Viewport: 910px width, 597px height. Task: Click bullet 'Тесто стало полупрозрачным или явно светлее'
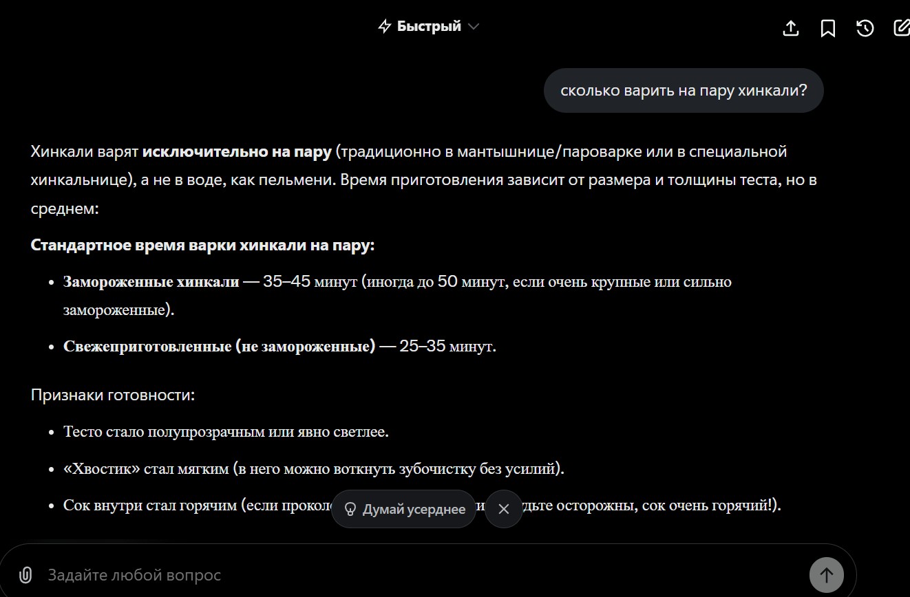point(226,432)
